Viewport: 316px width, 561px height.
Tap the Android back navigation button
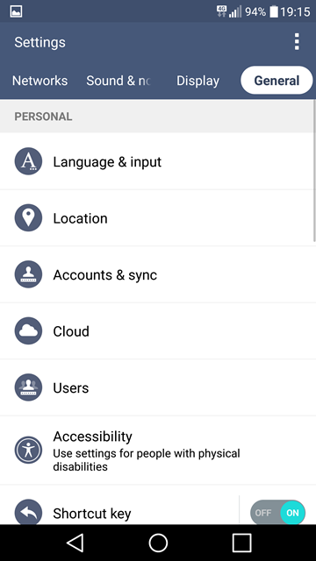(75, 543)
